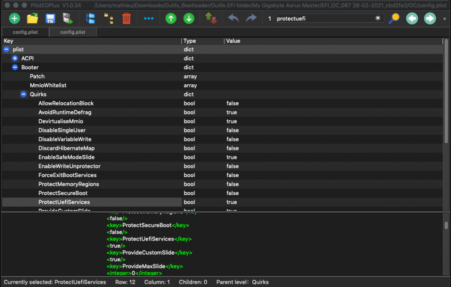This screenshot has height=287, width=451.
Task: Click the green add new item icon
Action: click(14, 18)
